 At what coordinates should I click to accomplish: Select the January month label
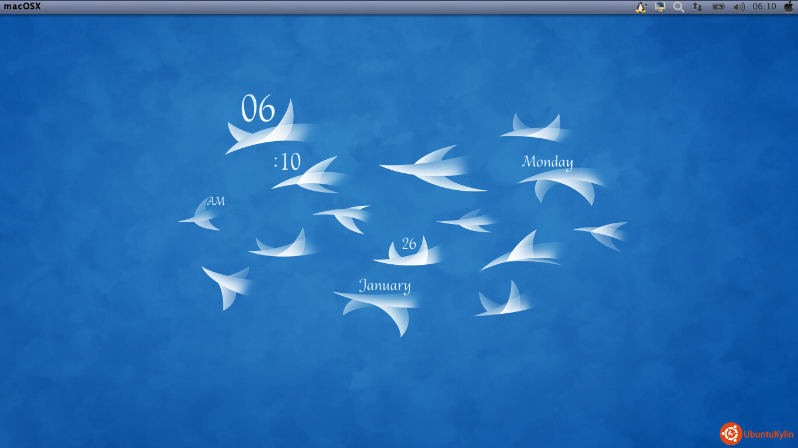coord(384,285)
